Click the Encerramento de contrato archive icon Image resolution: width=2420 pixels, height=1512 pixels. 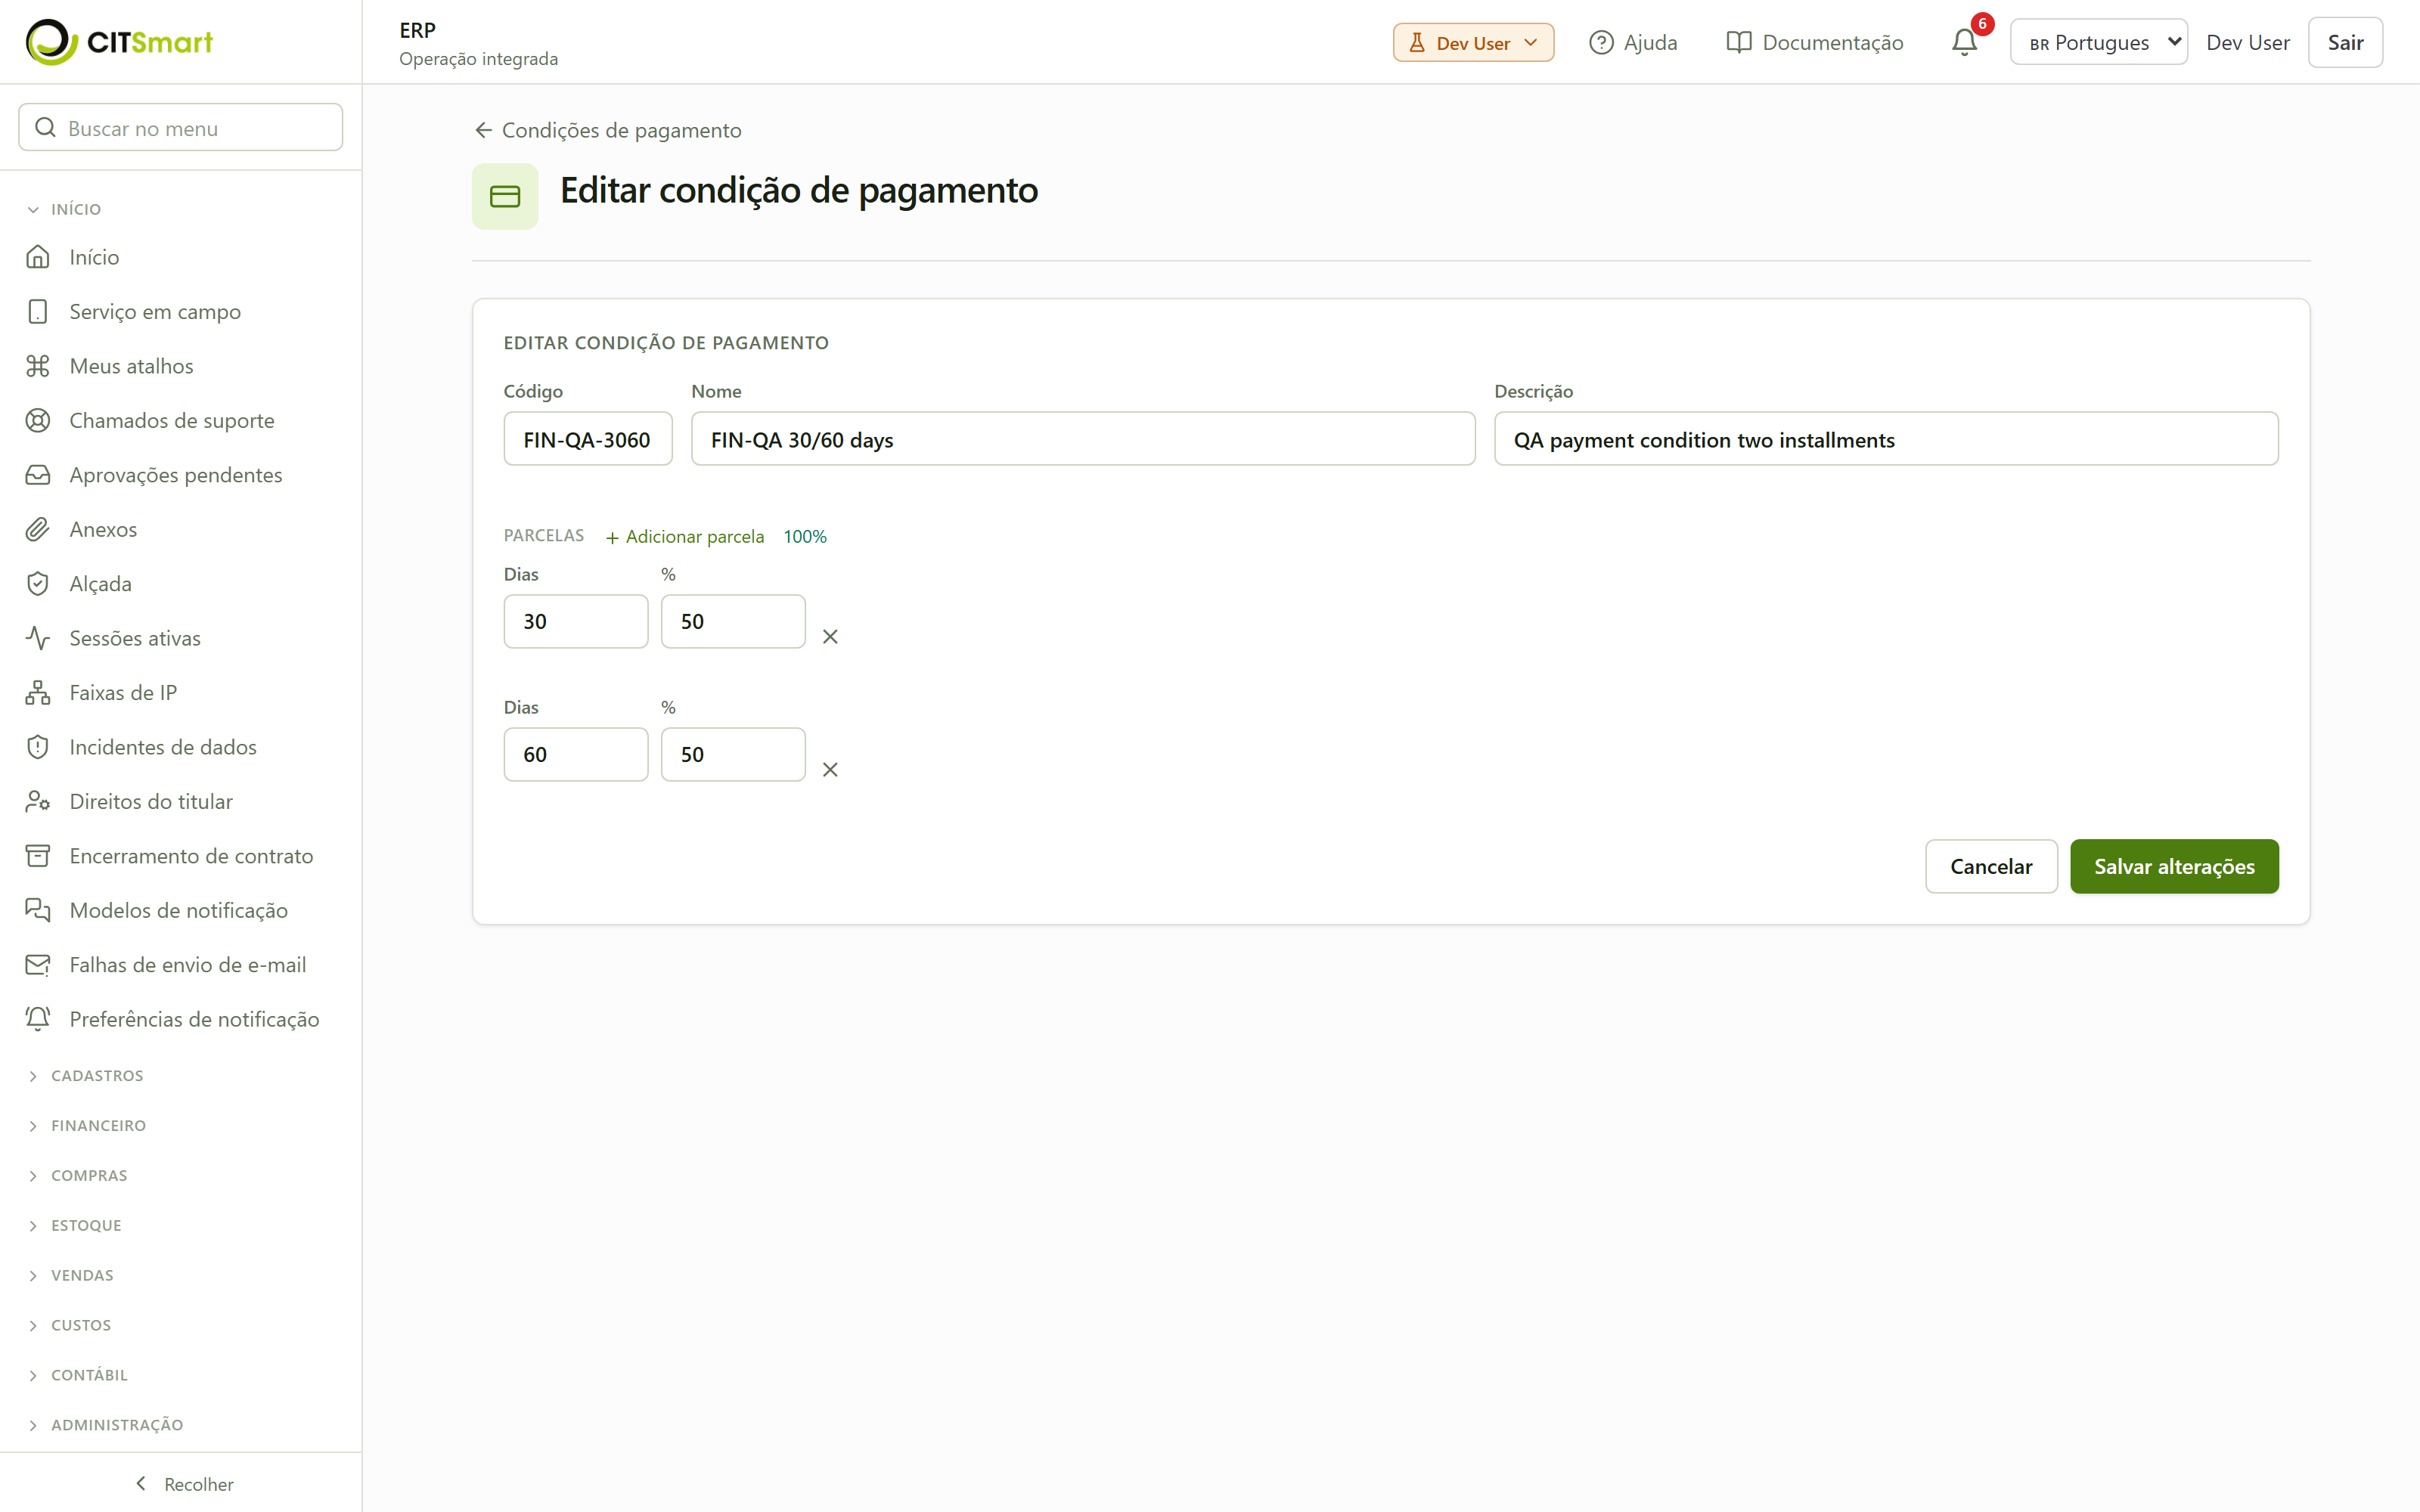pyautogui.click(x=38, y=856)
